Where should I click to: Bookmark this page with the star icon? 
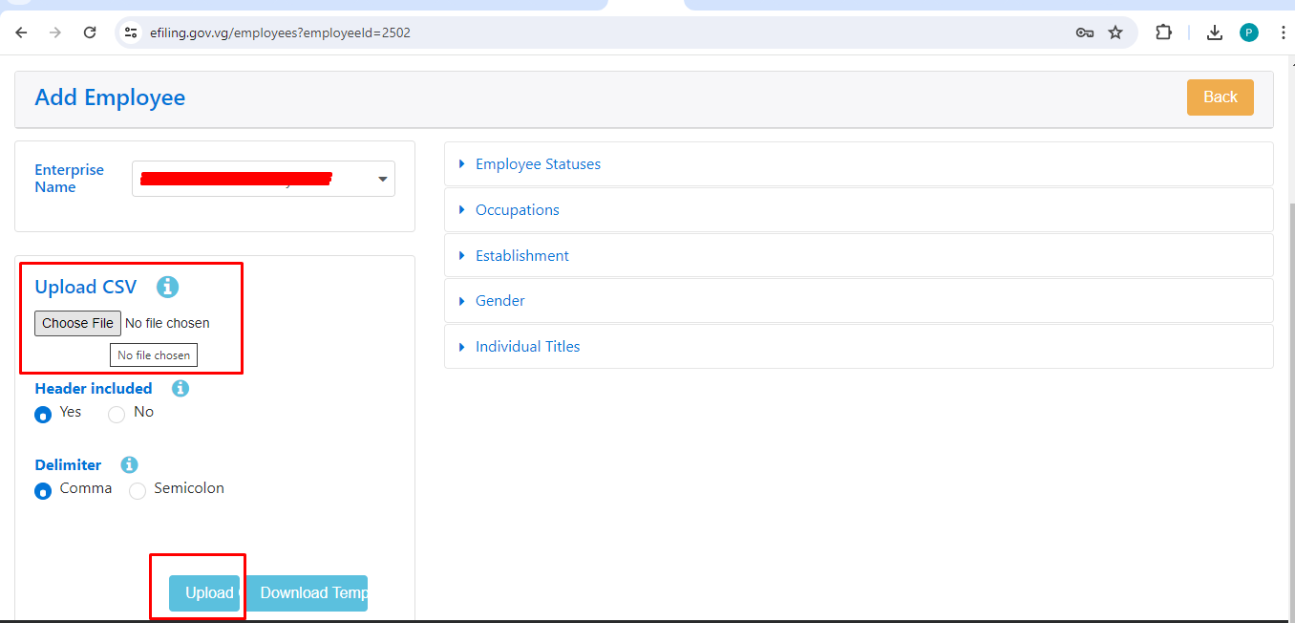[1115, 32]
